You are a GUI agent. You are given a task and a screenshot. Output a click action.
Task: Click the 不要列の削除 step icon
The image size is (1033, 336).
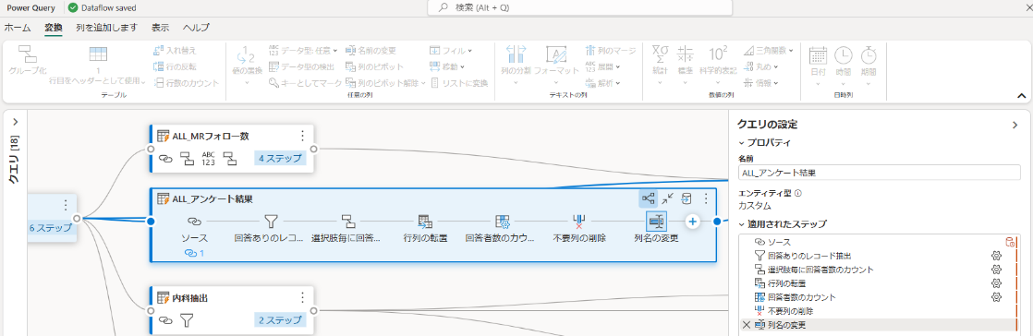579,222
